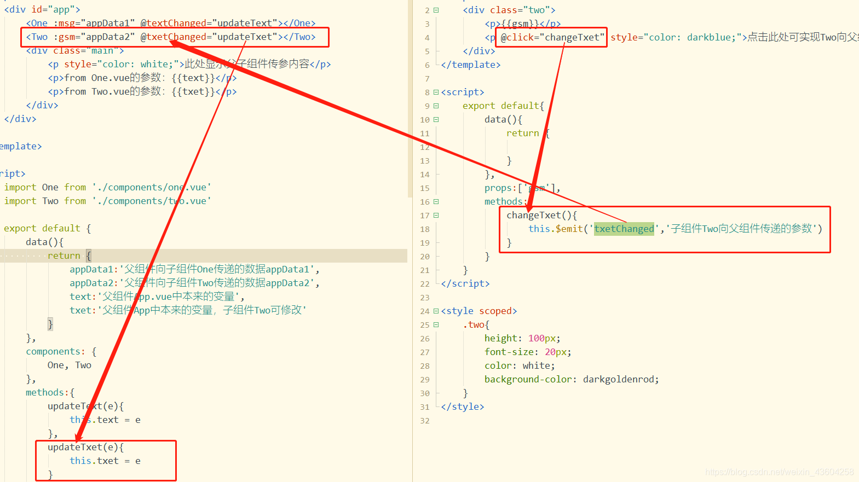Click the '<style scoped>' tag on line 24

click(479, 311)
